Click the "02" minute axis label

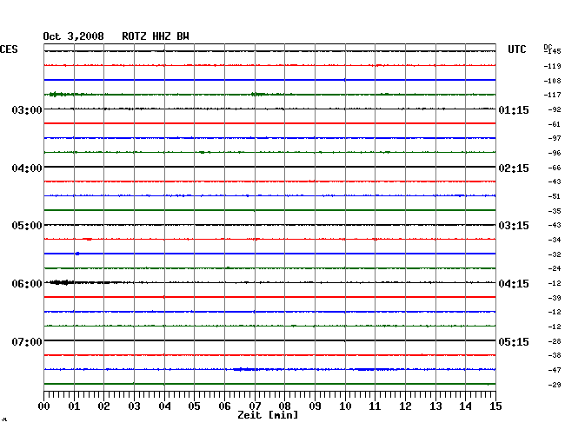pyautogui.click(x=103, y=406)
